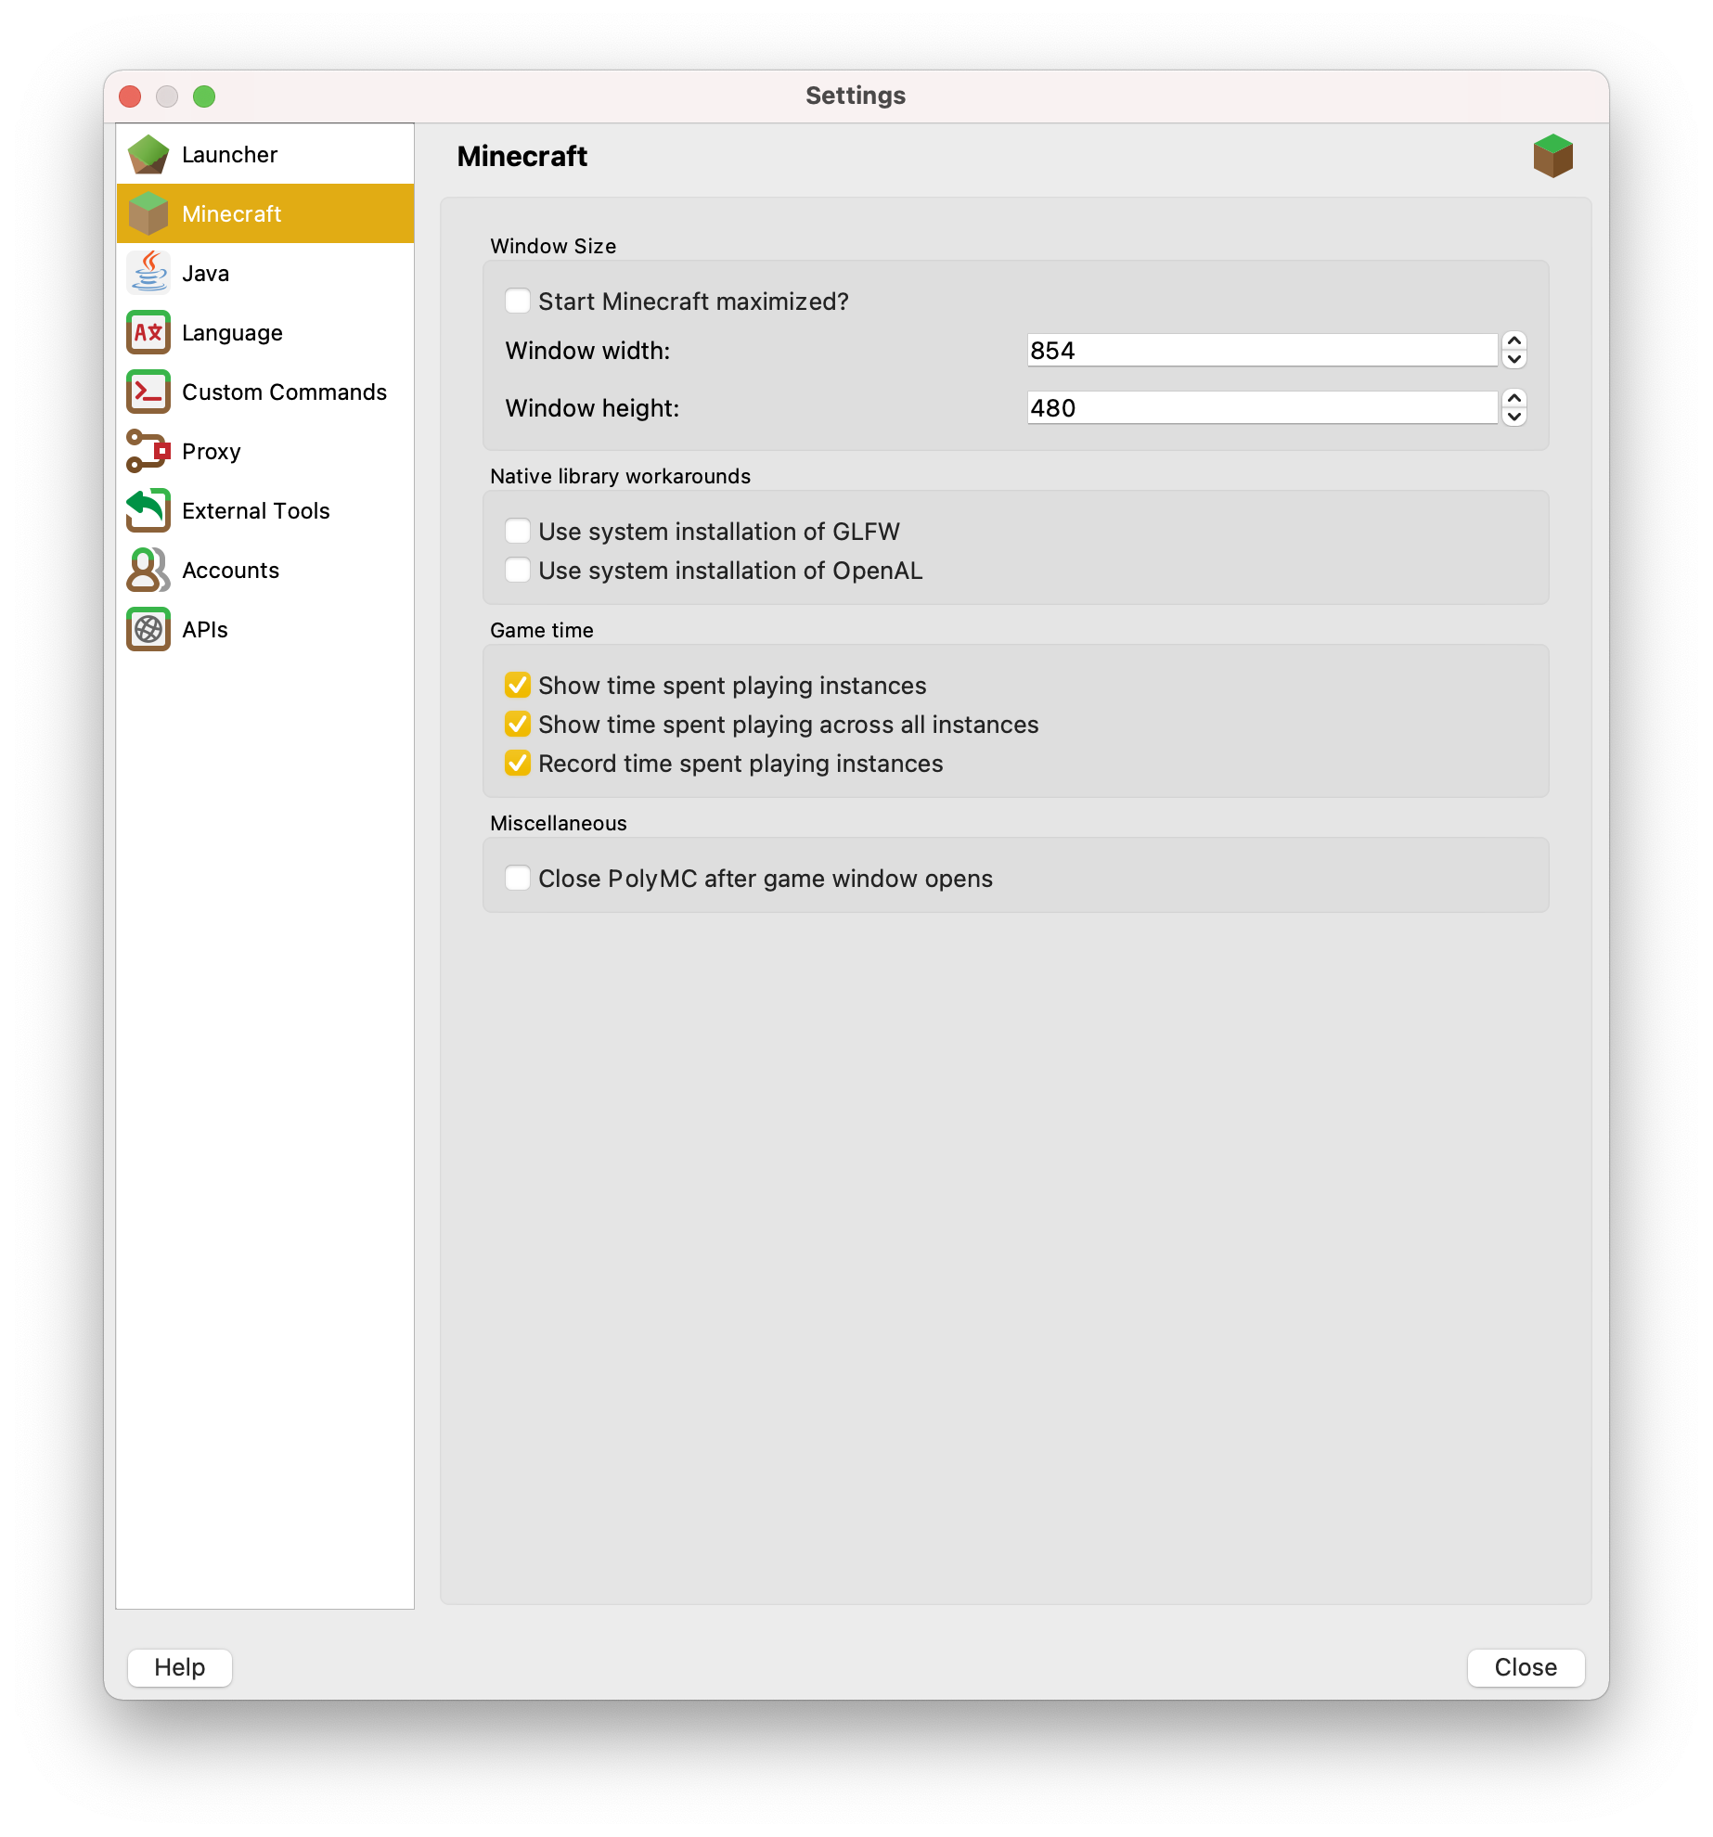Switch to the Minecraft settings page
The width and height of the screenshot is (1713, 1837).
point(232,213)
